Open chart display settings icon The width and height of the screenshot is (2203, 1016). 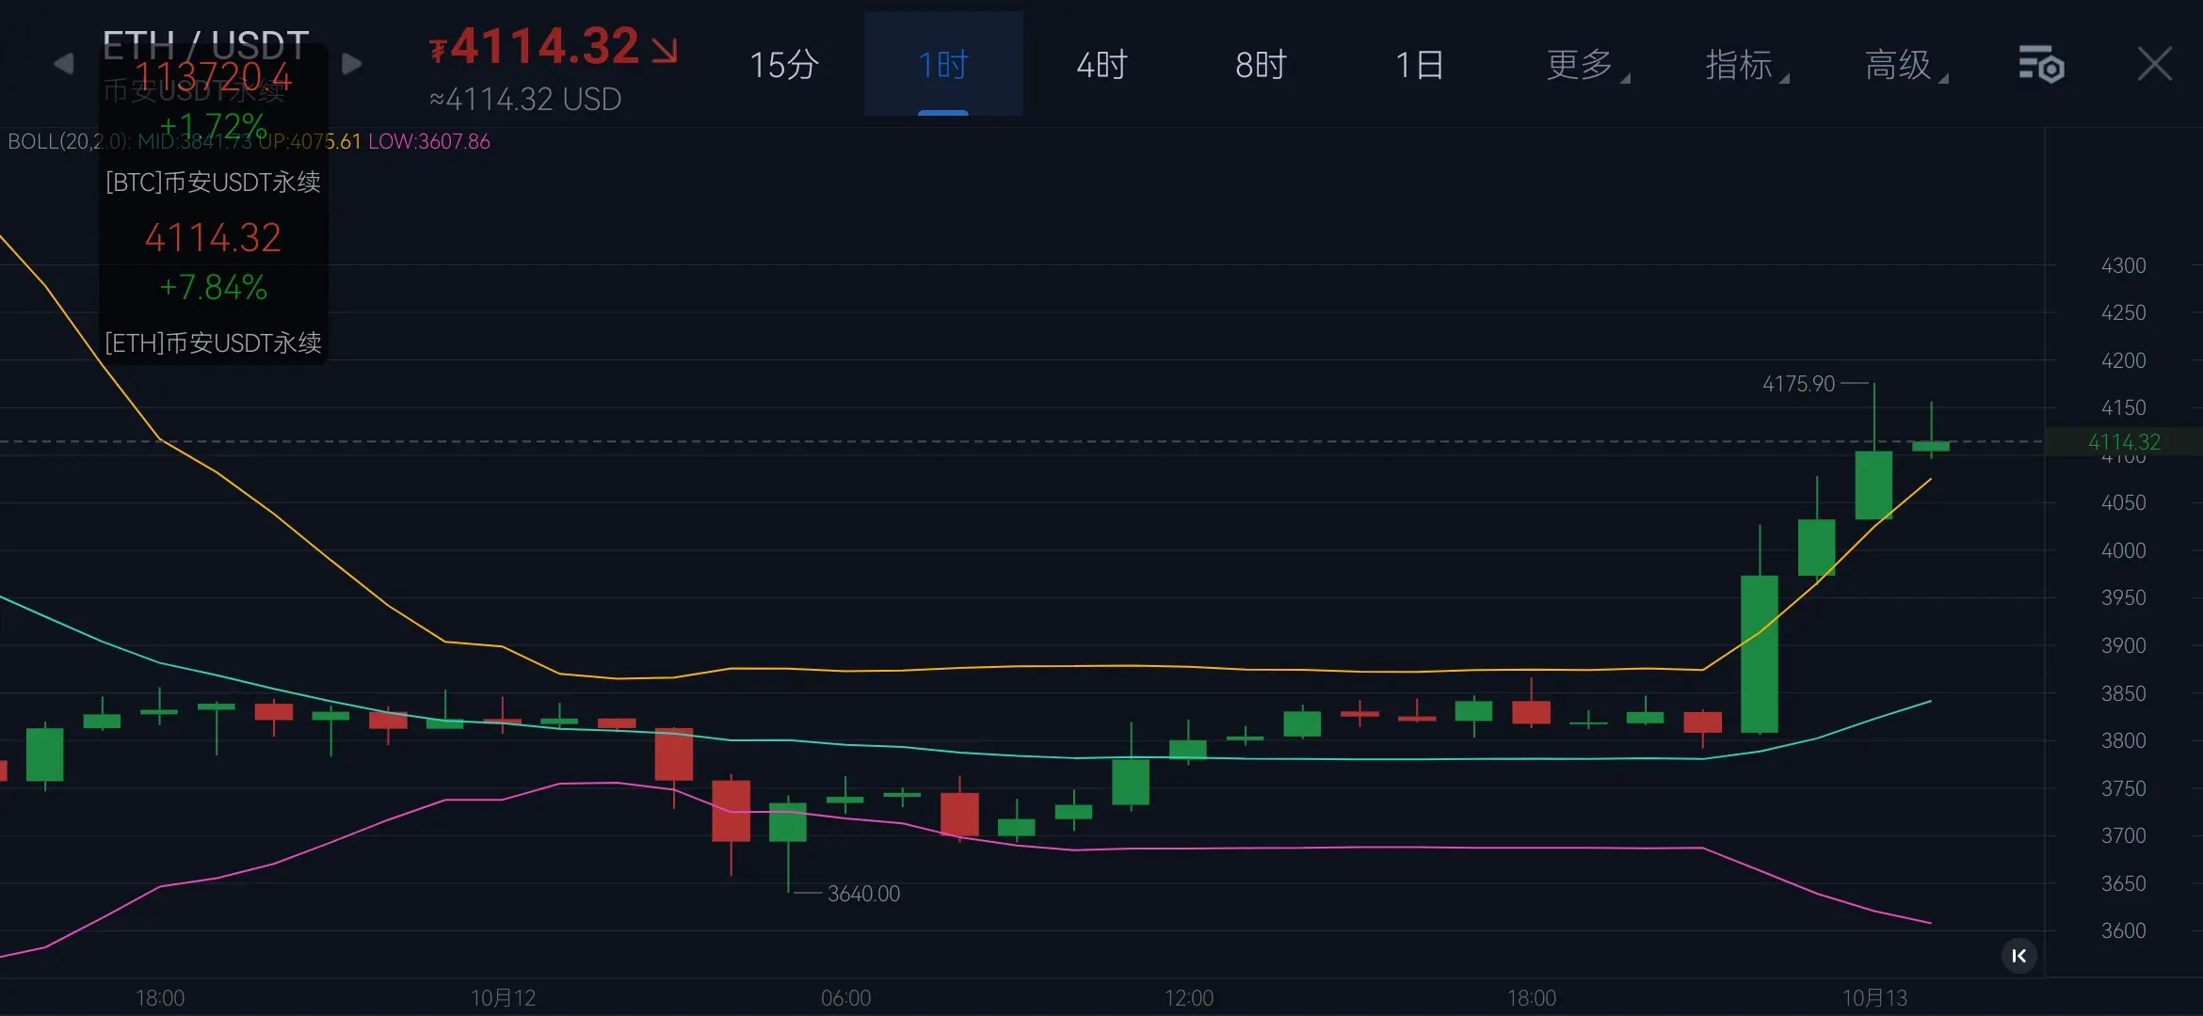click(2041, 65)
